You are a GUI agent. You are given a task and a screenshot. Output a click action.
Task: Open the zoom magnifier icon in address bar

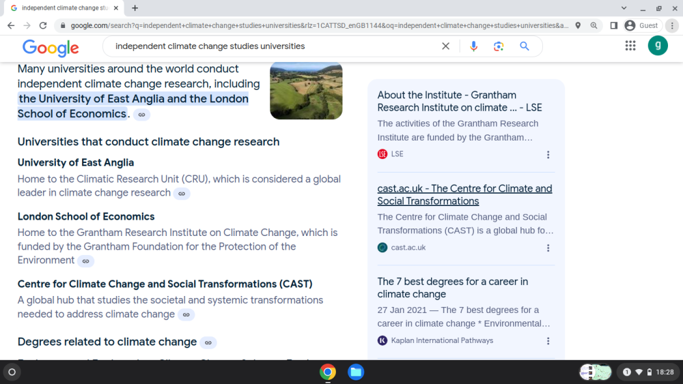594,26
